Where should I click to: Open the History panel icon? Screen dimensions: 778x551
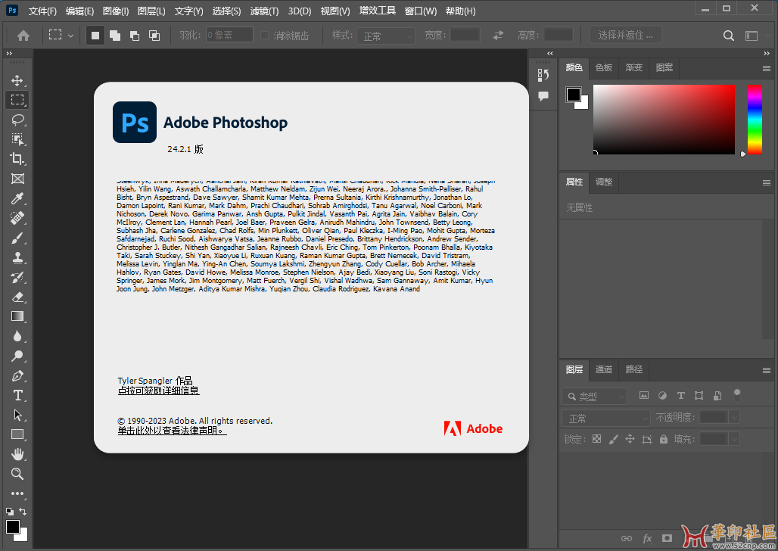pos(543,75)
